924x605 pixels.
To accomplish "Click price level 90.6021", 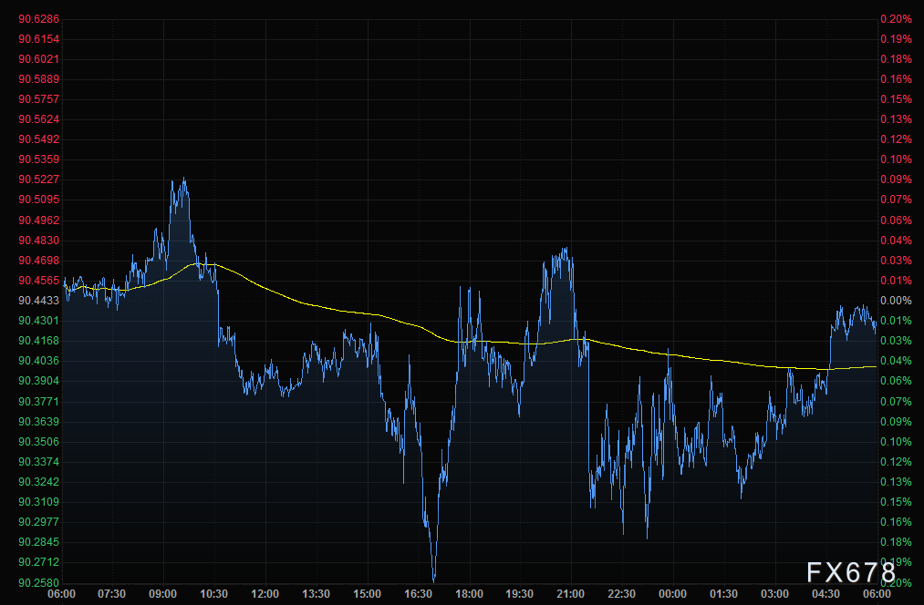I will (39, 59).
